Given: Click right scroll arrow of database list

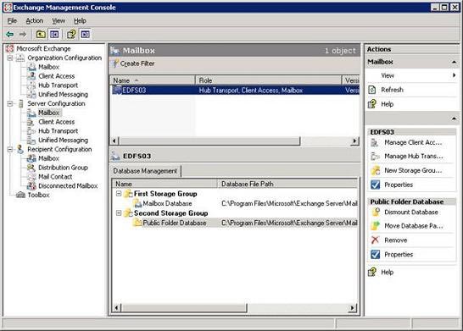Looking at the screenshot, I should (x=352, y=308).
